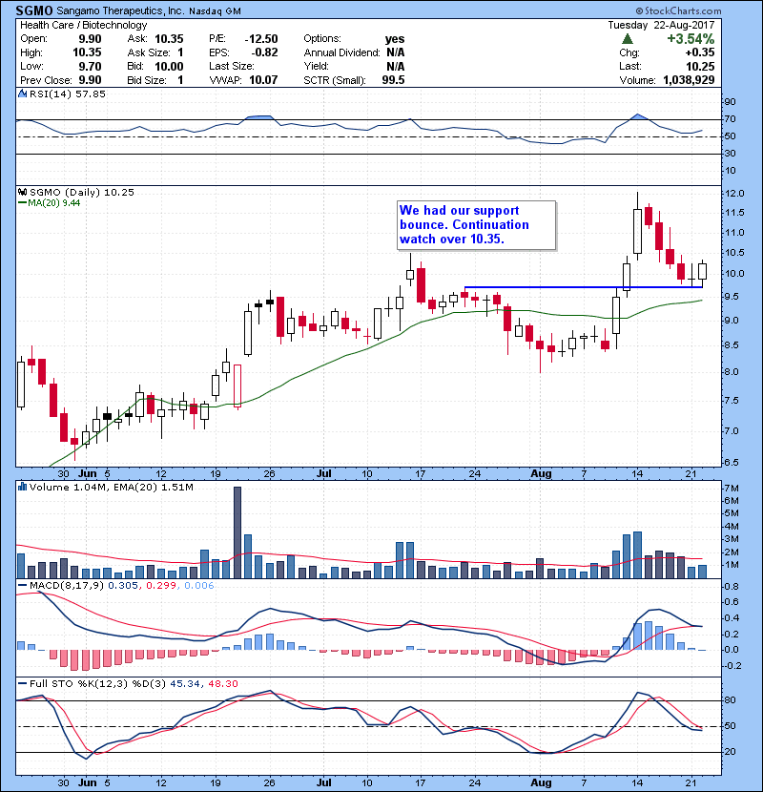
Task: Click the Ask Size value 1
Action: (180, 52)
